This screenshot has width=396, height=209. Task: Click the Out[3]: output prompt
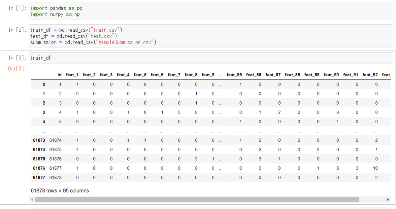[x=18, y=69]
